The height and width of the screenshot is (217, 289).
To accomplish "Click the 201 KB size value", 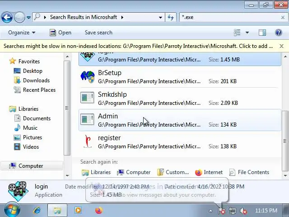I will click(x=228, y=81).
